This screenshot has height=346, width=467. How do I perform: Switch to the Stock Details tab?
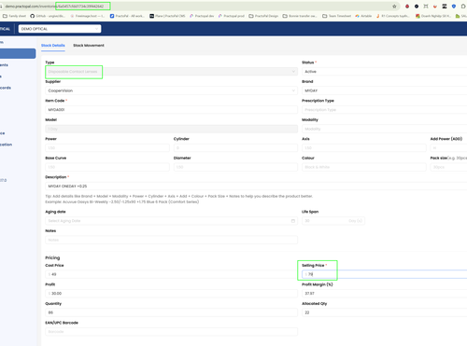[53, 46]
